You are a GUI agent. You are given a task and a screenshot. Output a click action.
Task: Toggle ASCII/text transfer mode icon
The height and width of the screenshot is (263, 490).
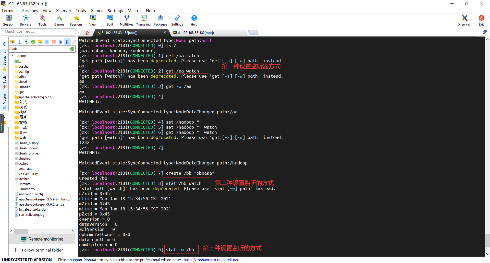tap(61, 42)
